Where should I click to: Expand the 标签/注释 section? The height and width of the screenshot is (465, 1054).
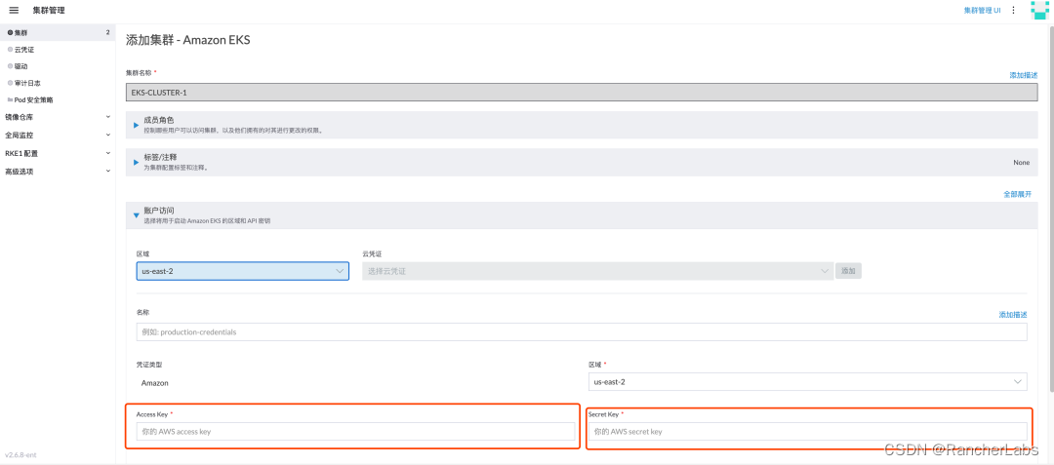pos(582,162)
